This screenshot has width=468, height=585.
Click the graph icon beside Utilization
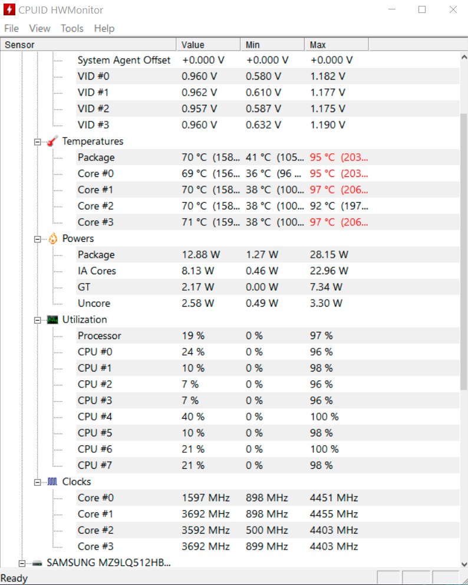pyautogui.click(x=52, y=320)
